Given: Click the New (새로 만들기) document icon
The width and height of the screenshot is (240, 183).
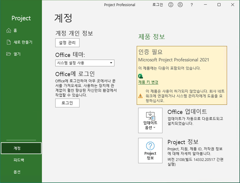Looking at the screenshot, I should (9, 42).
